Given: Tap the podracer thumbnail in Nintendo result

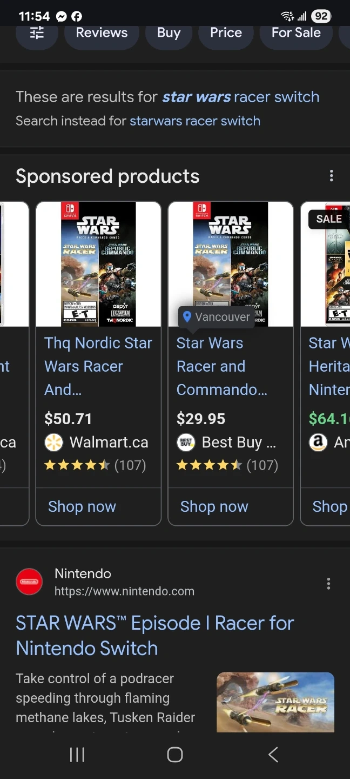Looking at the screenshot, I should point(275,702).
